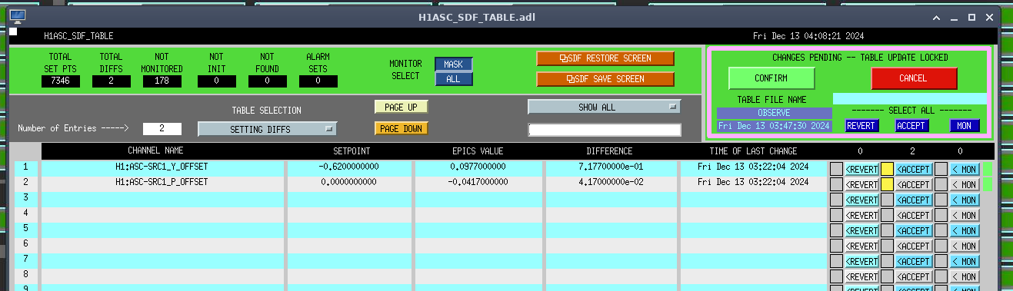Toggle MON for row 2 P_OFFSET
This screenshot has width=1013, height=291.
pos(965,184)
